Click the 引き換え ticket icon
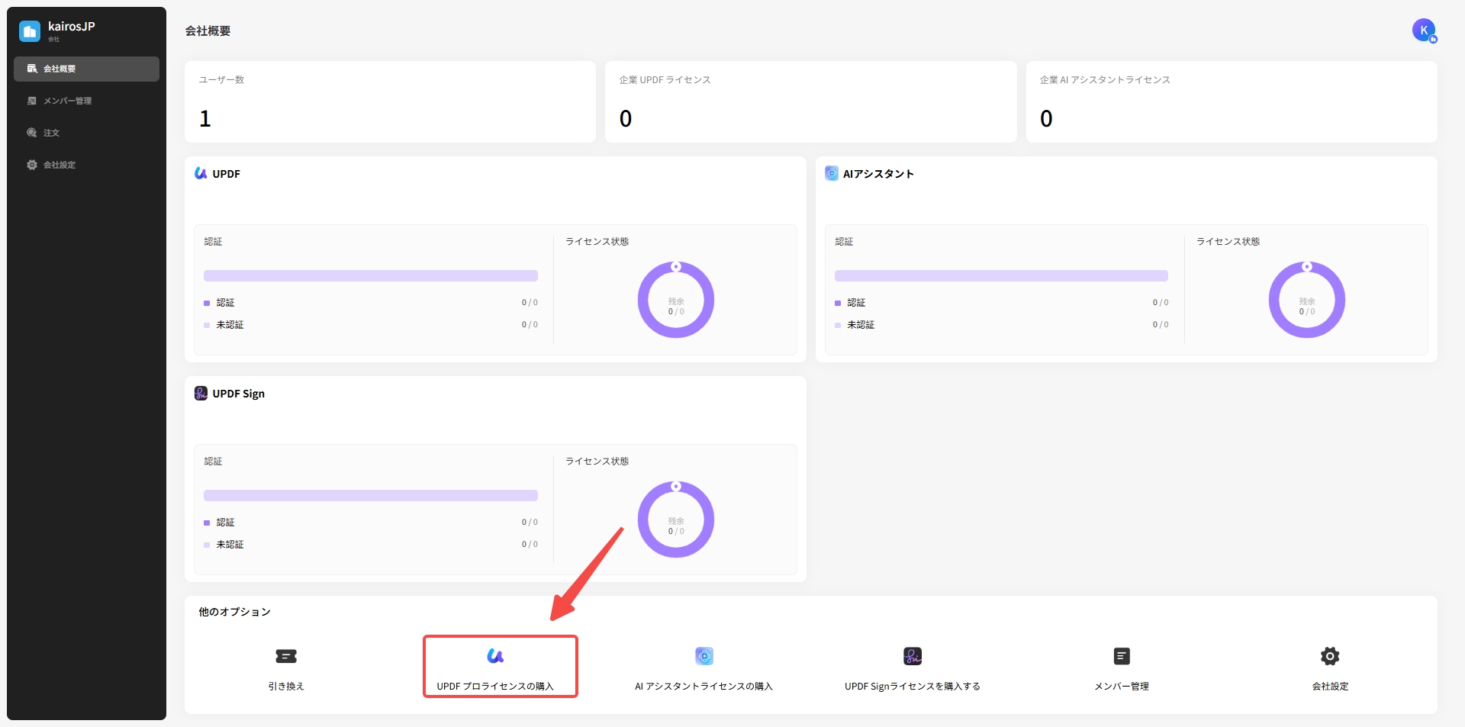This screenshot has width=1465, height=727. point(286,656)
